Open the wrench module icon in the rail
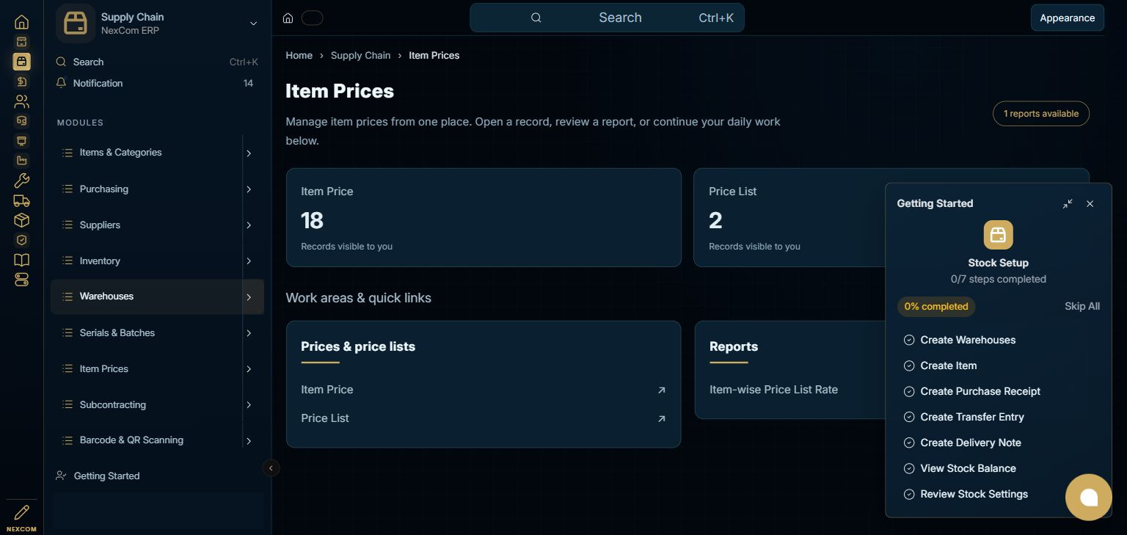The width and height of the screenshot is (1127, 535). point(21,181)
